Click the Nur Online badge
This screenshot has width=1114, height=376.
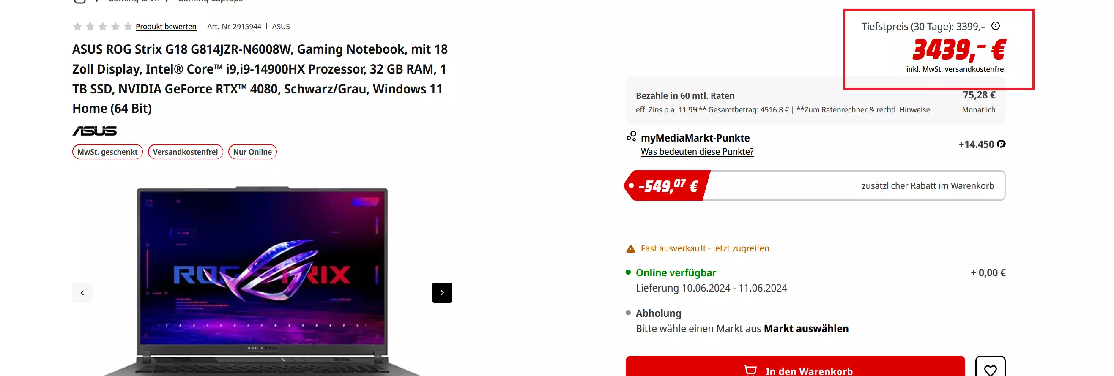coord(252,152)
